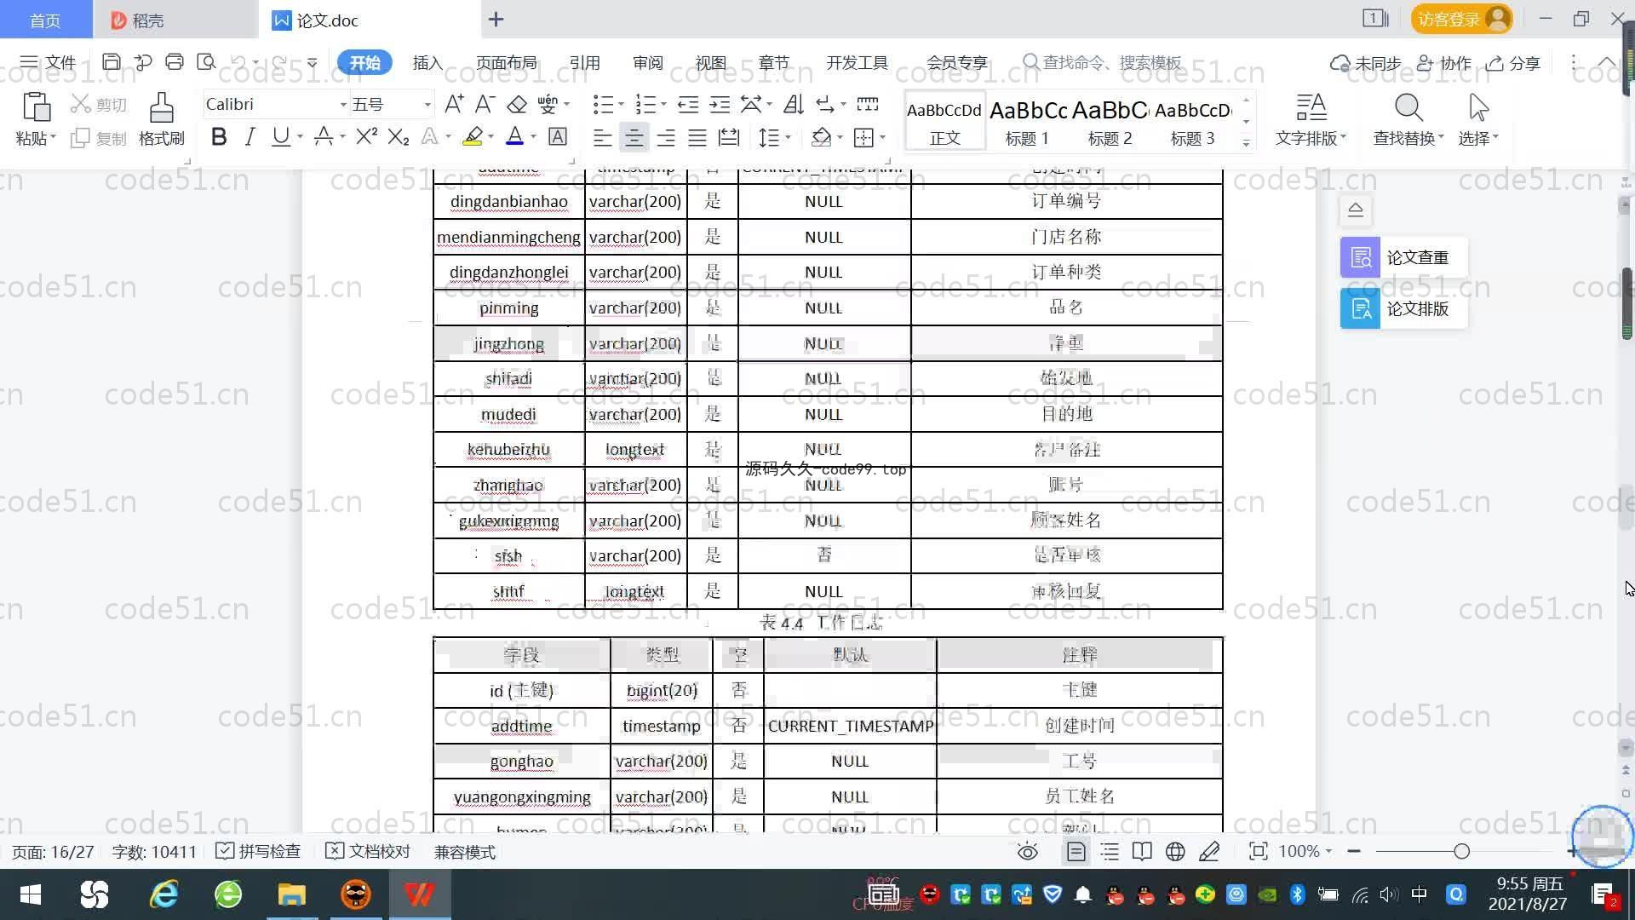Viewport: 1635px width, 920px height.
Task: Open Windows Start menu
Action: pyautogui.click(x=31, y=894)
